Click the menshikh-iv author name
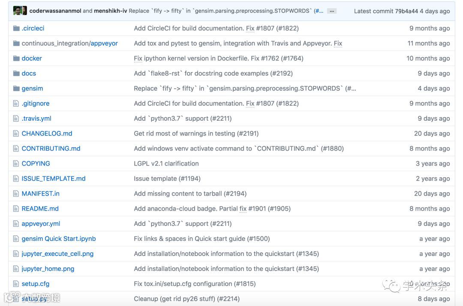This screenshot has height=306, width=463. (x=110, y=11)
